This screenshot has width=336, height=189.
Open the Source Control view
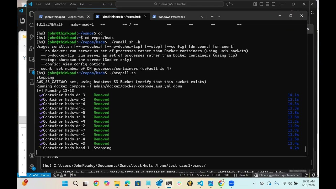[x=31, y=36]
